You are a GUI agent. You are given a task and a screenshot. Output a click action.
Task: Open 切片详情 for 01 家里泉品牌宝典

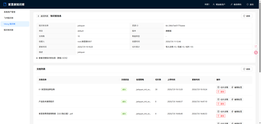223,87
